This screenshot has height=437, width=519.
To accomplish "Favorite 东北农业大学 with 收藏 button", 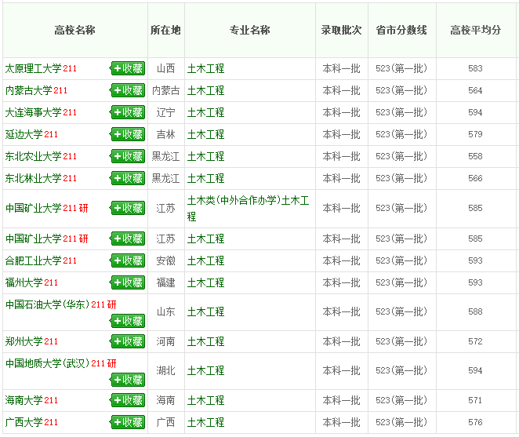I will 128,156.
